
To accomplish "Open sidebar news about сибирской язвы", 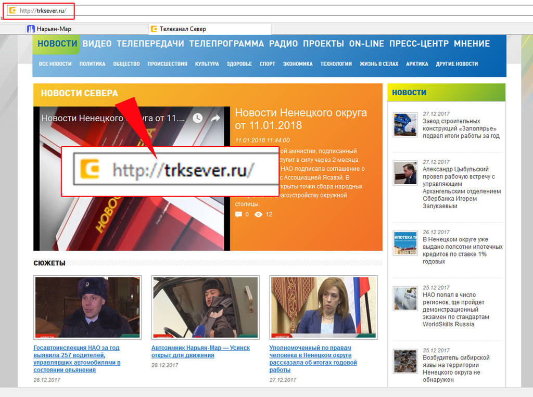I will click(x=456, y=369).
